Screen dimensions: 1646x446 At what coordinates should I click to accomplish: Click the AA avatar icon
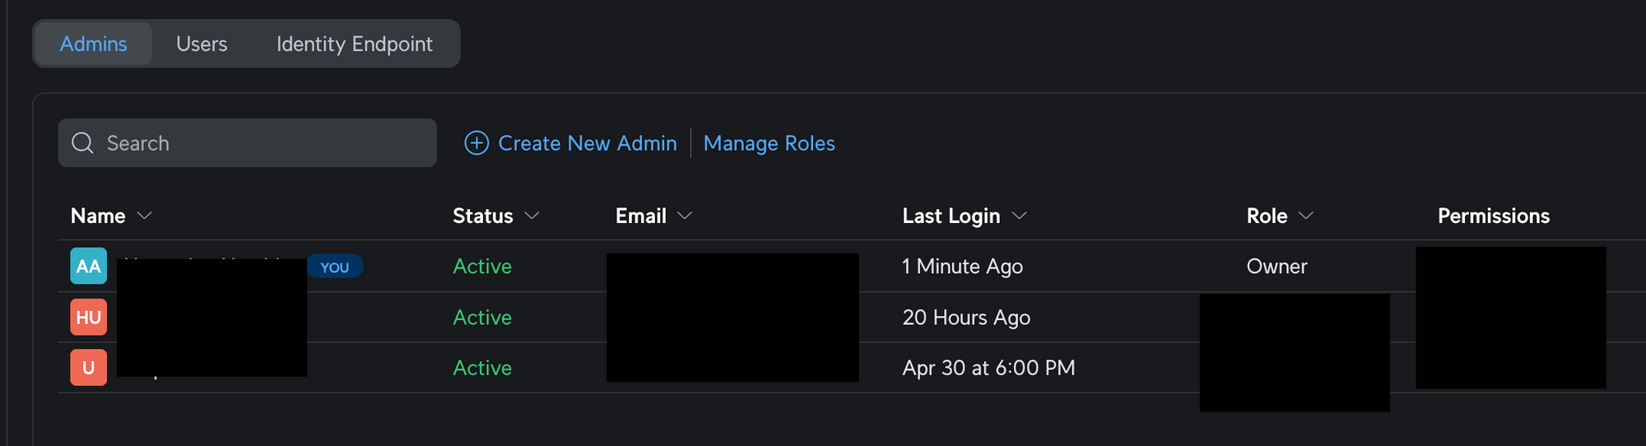click(x=88, y=267)
